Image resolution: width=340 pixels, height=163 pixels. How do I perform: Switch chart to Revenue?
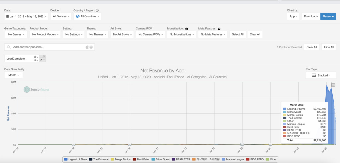click(328, 16)
